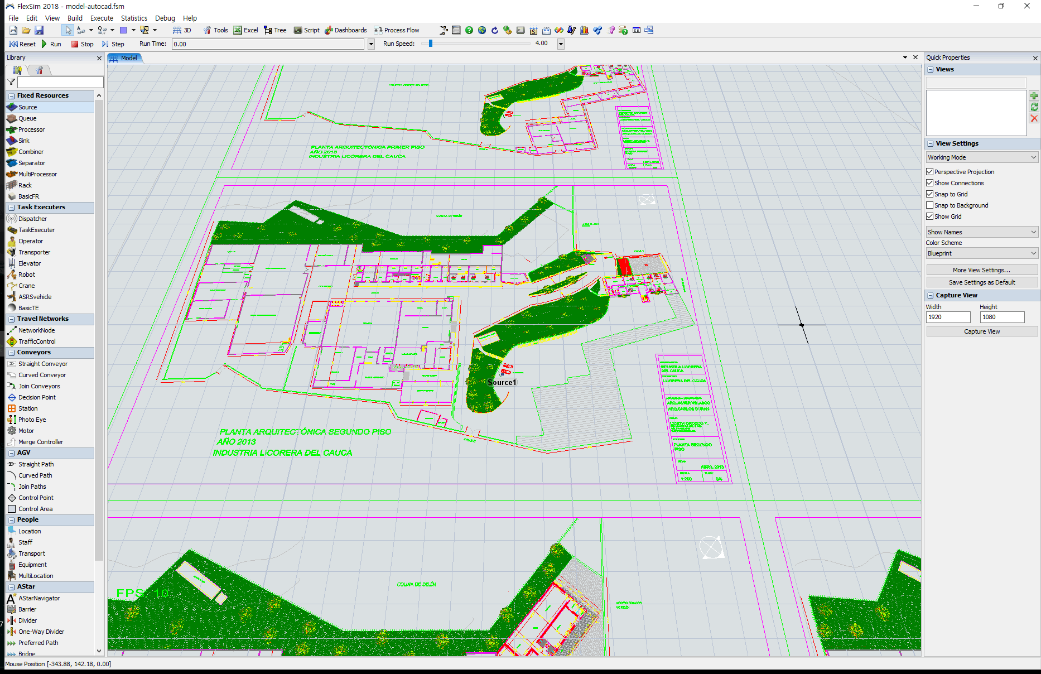
Task: Open the Color Scheme Blueprint dropdown
Action: tap(981, 253)
